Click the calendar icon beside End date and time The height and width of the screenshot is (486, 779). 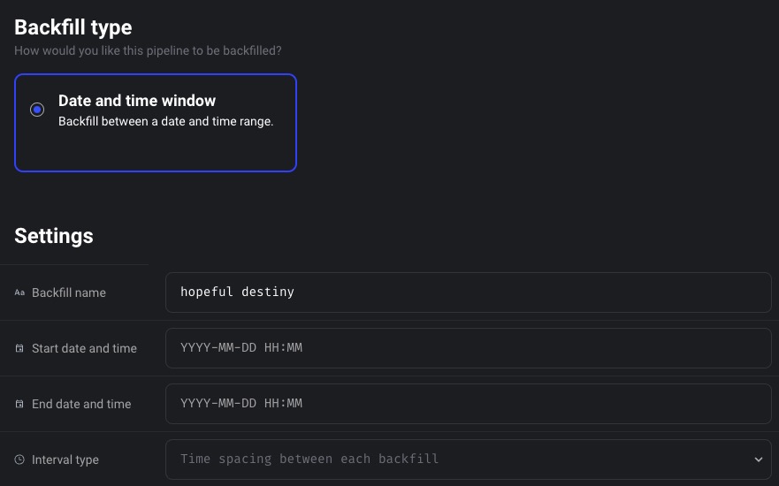pyautogui.click(x=19, y=404)
